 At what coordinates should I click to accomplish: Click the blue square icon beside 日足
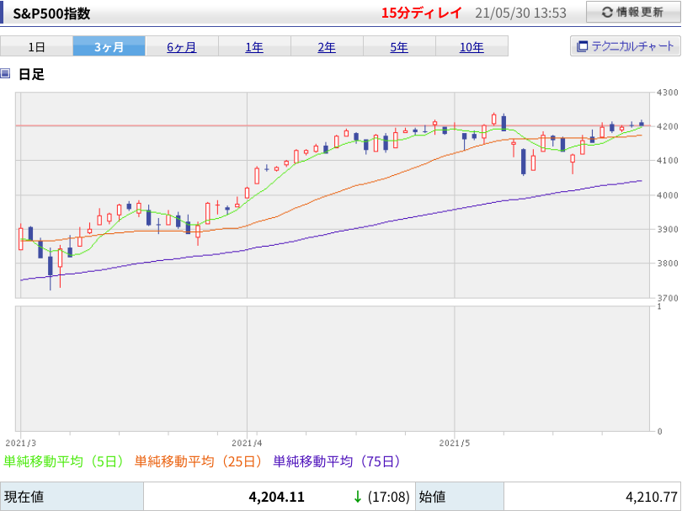(x=5, y=73)
